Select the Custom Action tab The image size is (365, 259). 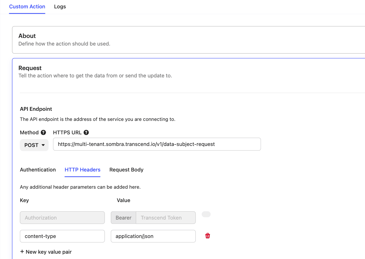pyautogui.click(x=27, y=7)
